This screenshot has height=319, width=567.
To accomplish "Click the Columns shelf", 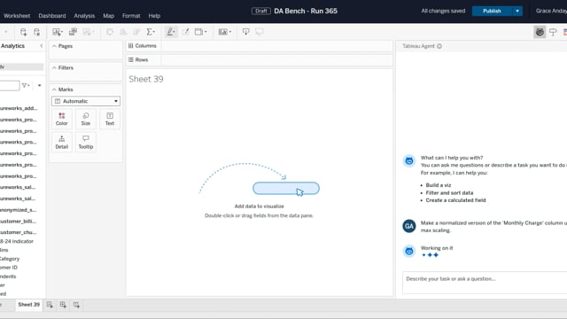I will click(x=259, y=46).
